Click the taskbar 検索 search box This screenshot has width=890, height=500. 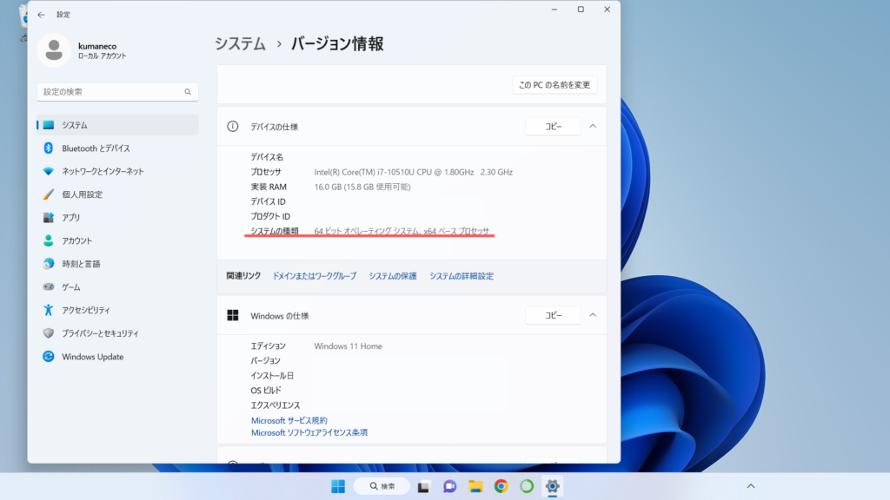coord(382,486)
